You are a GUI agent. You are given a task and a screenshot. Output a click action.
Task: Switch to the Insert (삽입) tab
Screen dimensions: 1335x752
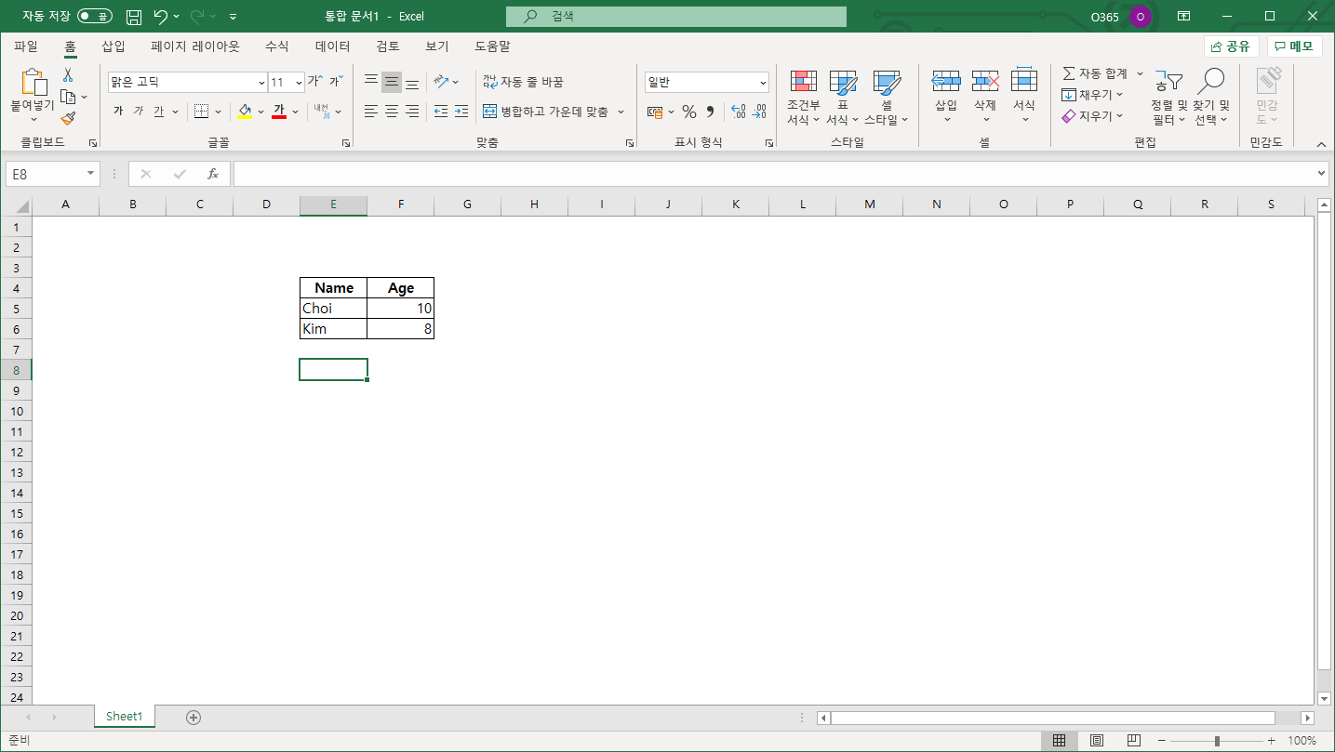click(113, 46)
